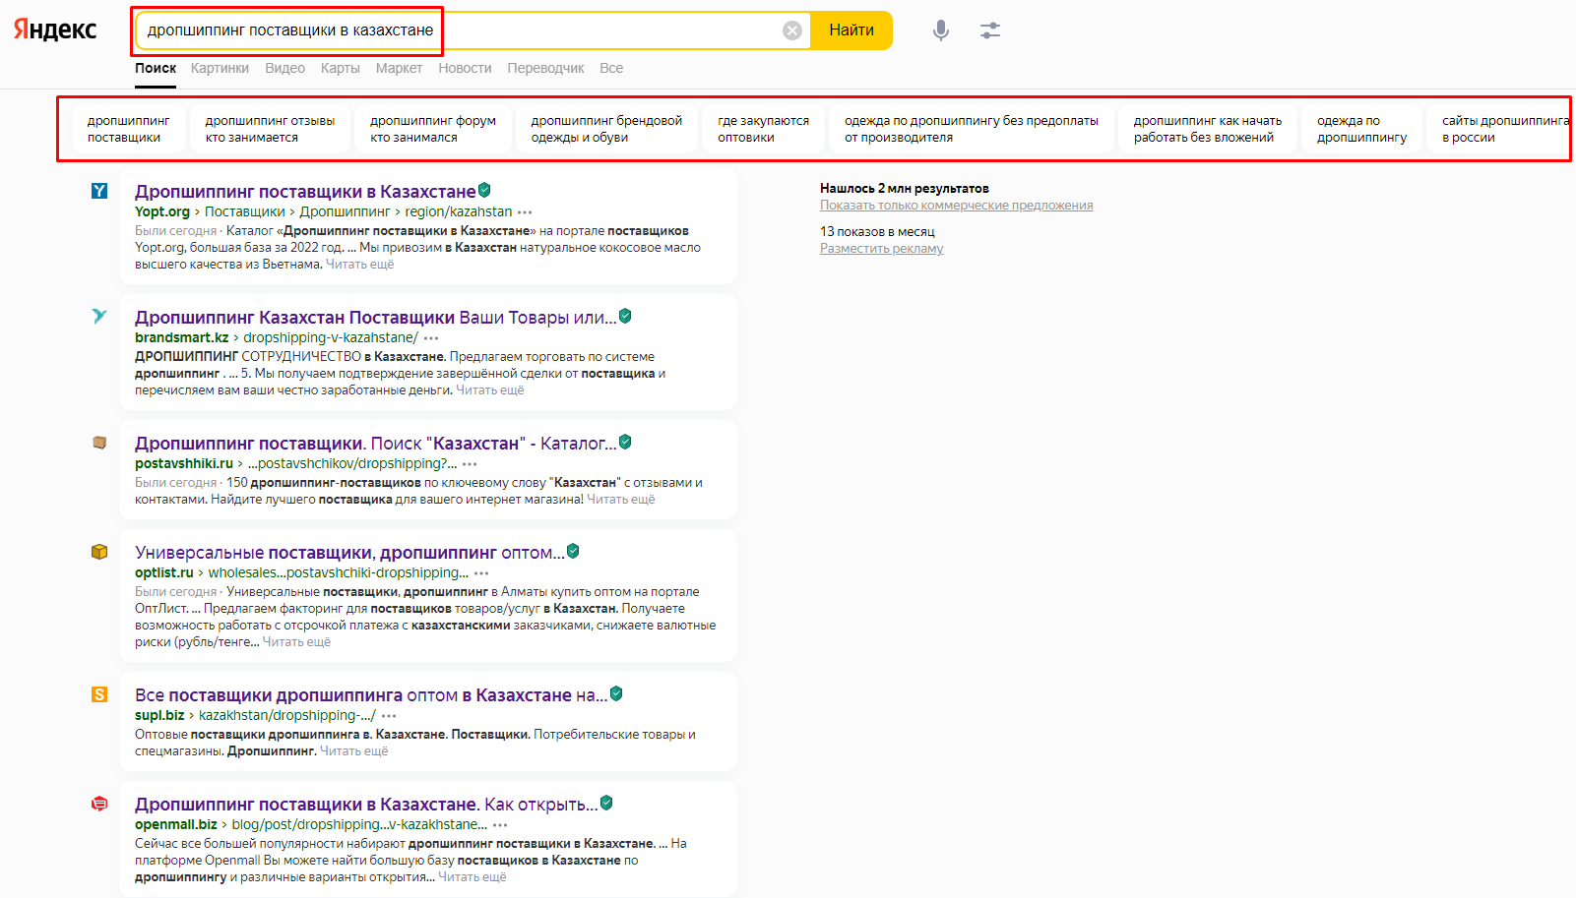The image size is (1576, 898).
Task: Click the verified shield next to the openmall.biz result title
Action: (x=606, y=804)
